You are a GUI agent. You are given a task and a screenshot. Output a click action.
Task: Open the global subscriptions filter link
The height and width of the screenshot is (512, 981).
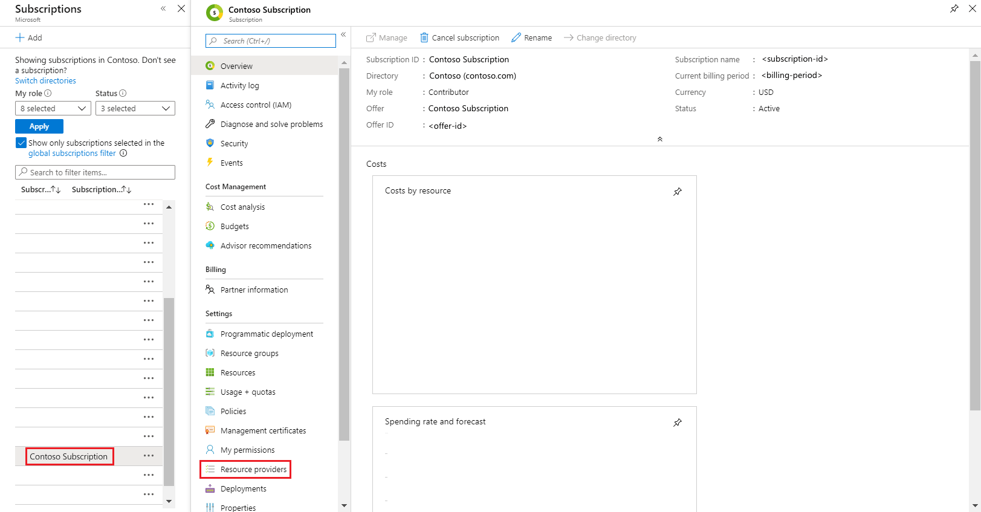coord(72,153)
